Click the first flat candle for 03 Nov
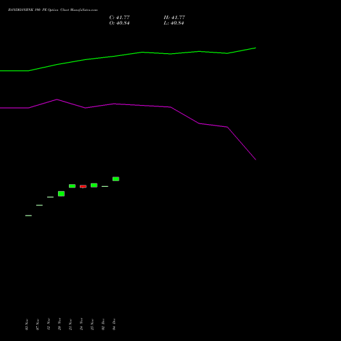 pos(29,216)
